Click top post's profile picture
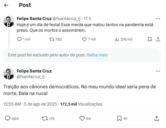 point(9,21)
